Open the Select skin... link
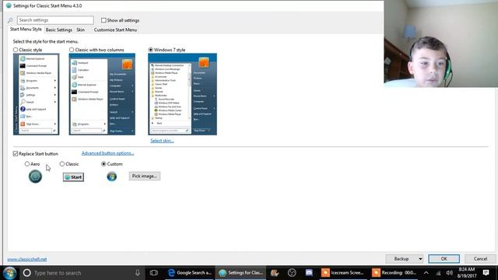The width and height of the screenshot is (498, 280). tap(162, 141)
